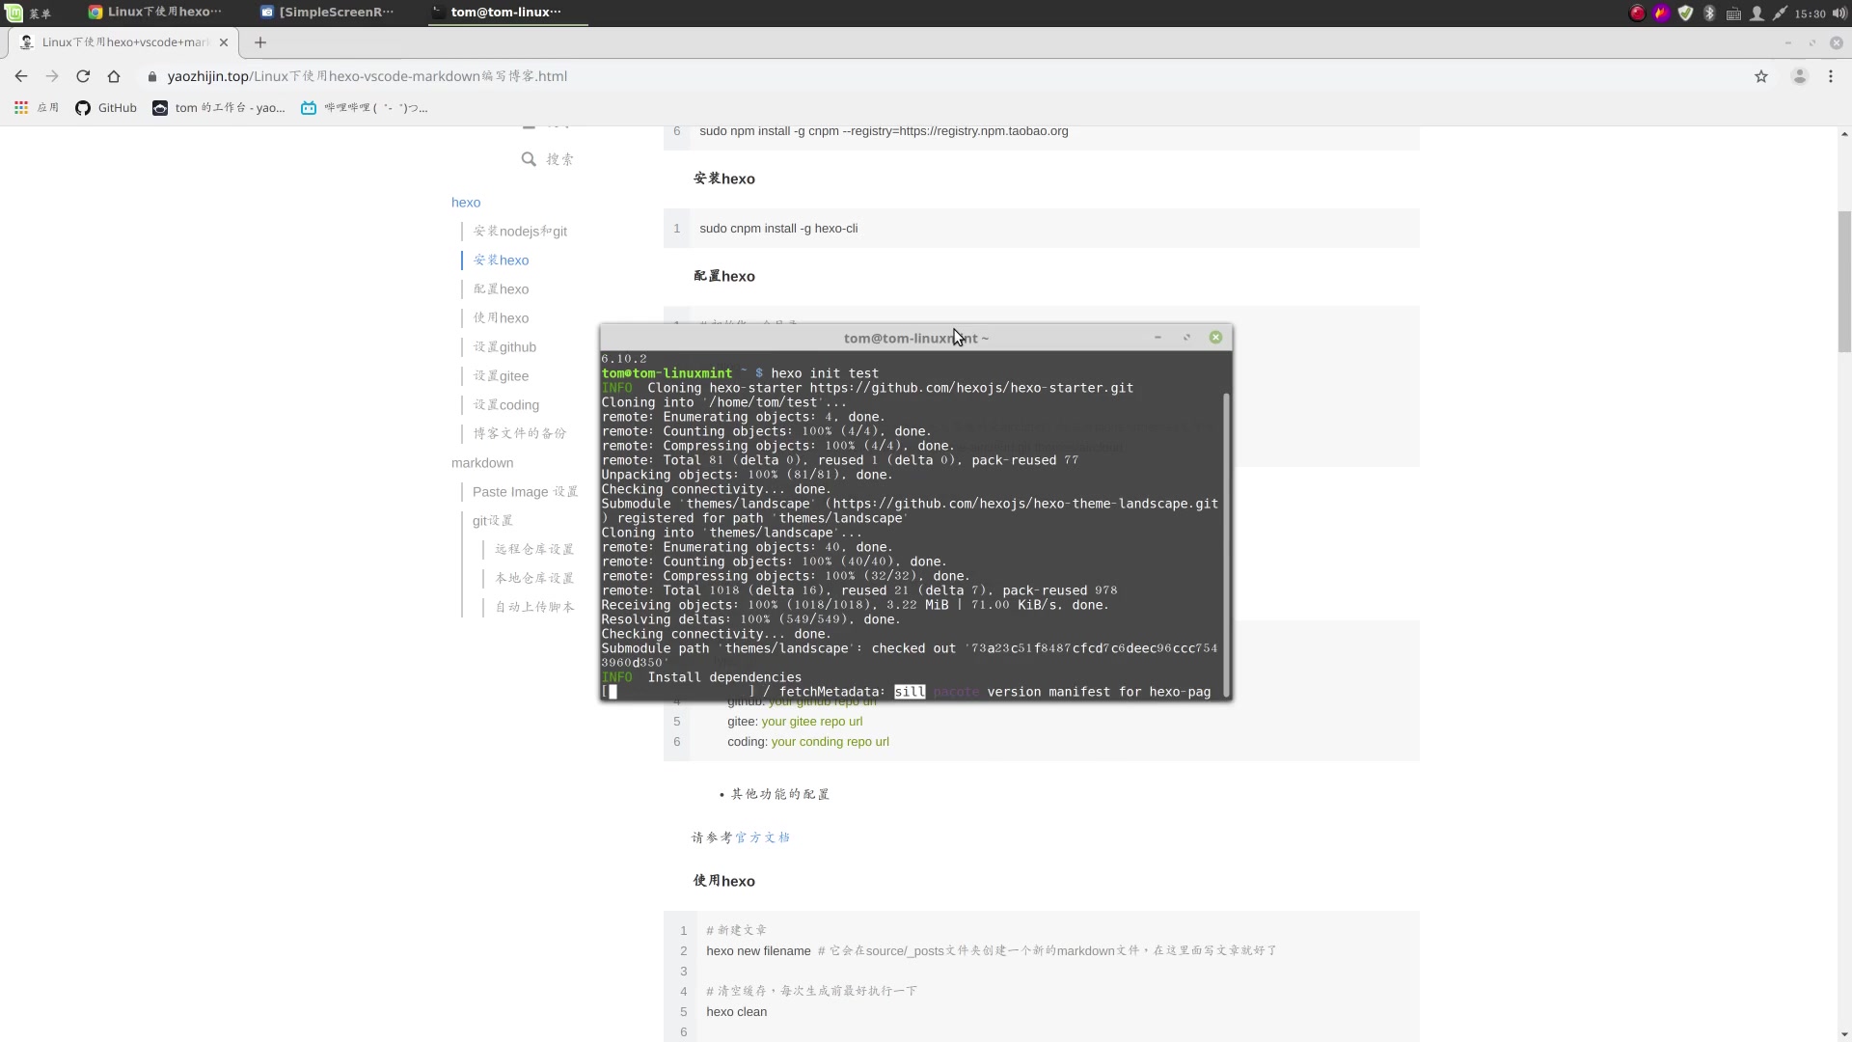Open the 官方文档 link
This screenshot has height=1042, width=1852.
pos(762,837)
